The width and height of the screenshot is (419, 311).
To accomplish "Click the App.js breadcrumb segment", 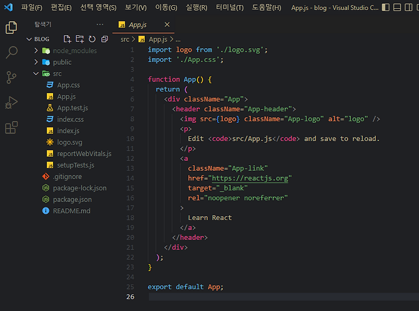I will tap(158, 40).
